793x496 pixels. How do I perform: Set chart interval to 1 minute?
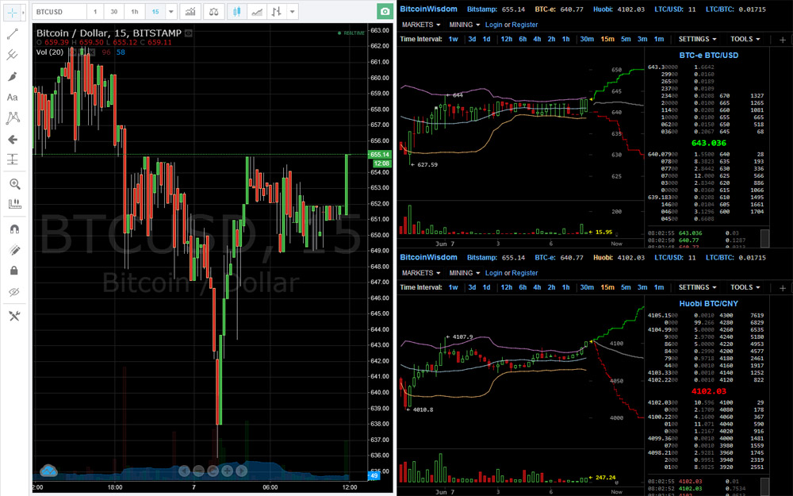tap(95, 12)
